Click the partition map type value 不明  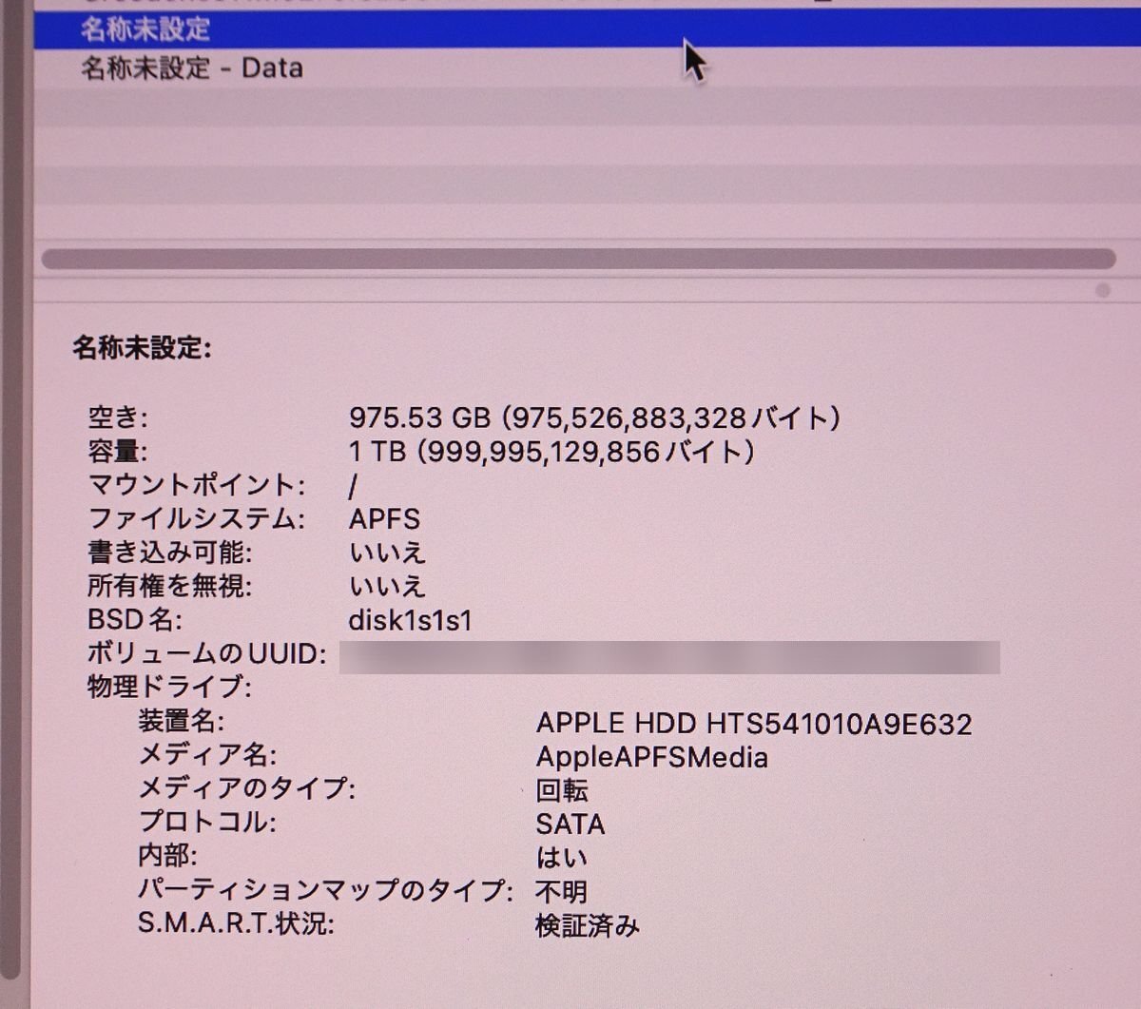click(562, 891)
